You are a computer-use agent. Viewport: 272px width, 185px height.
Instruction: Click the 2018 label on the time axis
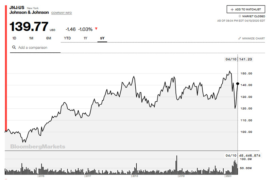pos(135,176)
